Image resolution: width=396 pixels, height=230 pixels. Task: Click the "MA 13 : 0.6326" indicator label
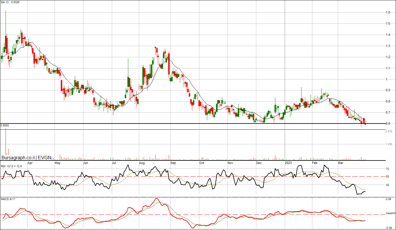(x=10, y=2)
